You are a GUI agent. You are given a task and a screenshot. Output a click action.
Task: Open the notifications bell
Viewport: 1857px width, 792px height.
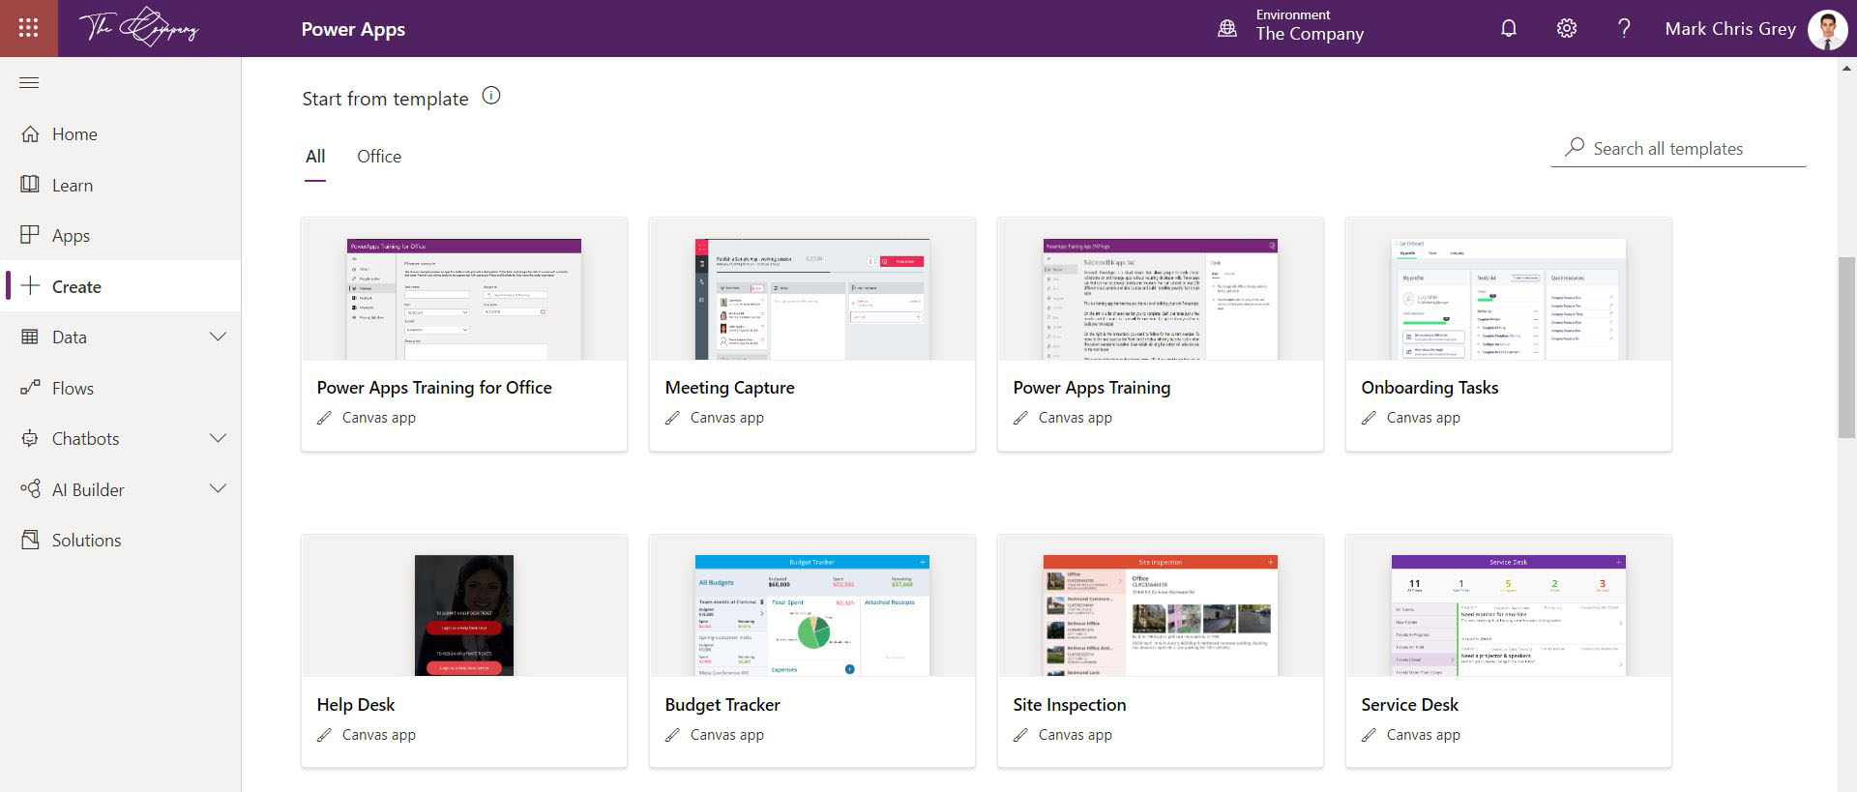(1508, 28)
